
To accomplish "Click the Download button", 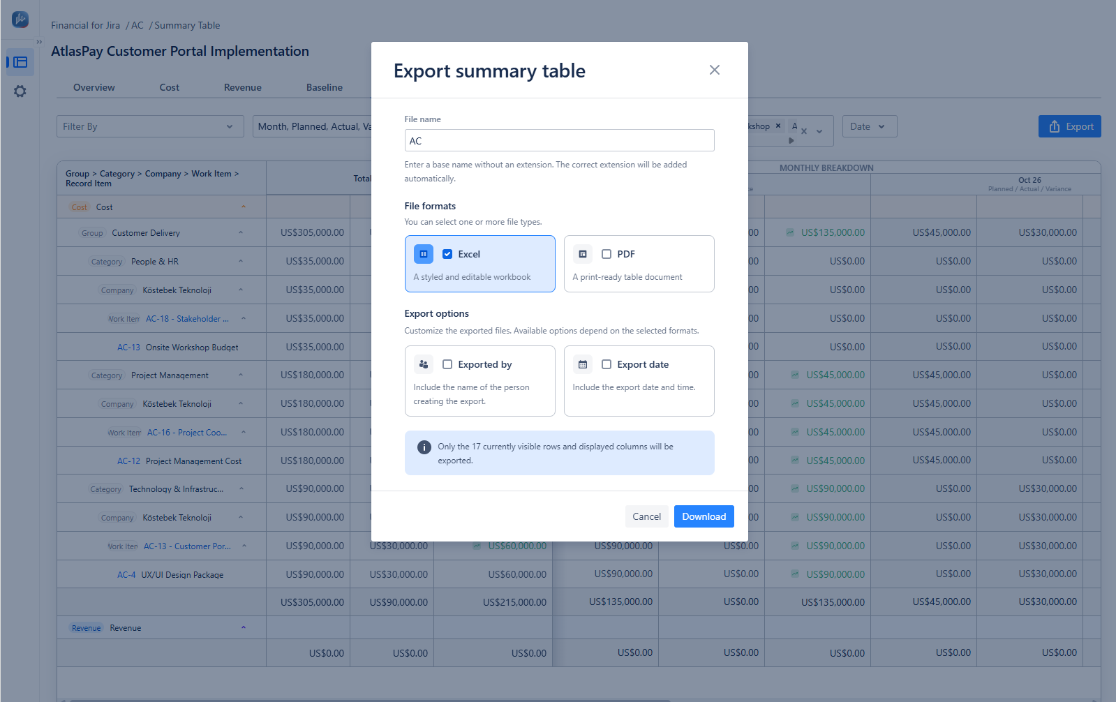I will (x=704, y=516).
